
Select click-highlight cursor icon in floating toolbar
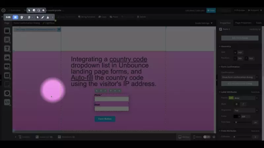coord(34,10)
